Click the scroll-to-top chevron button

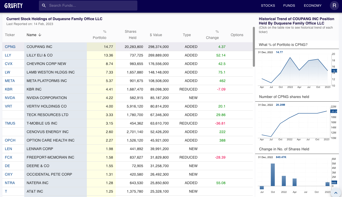336,193
